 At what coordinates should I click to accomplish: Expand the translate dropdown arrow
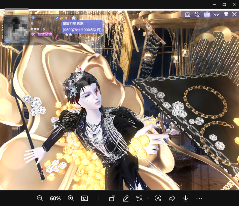click(147, 199)
